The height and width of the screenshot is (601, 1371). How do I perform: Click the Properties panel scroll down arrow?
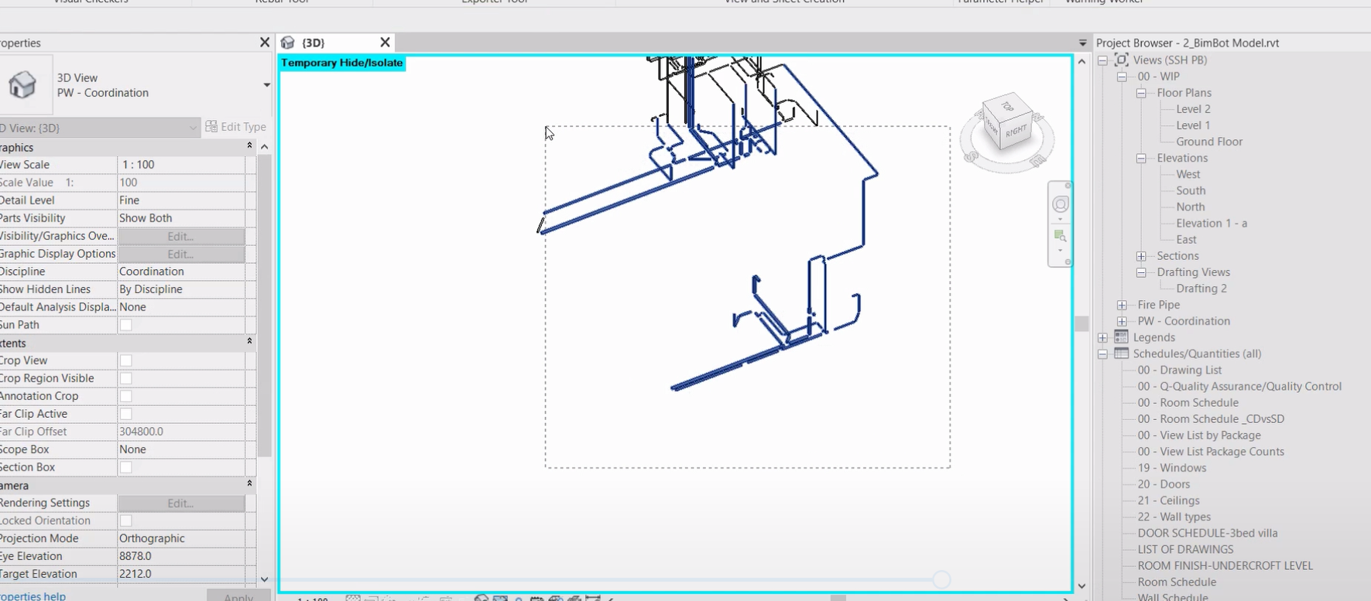[x=265, y=579]
